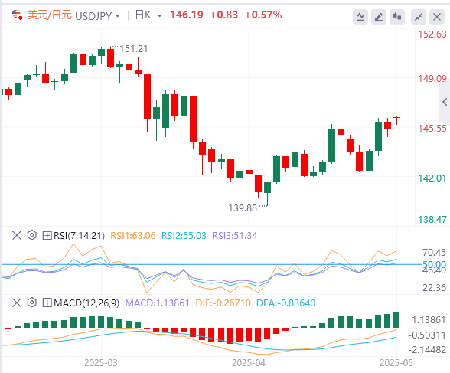Open MACD indicator settings hexagon
Screen dimensions: 450x373
tap(32, 303)
